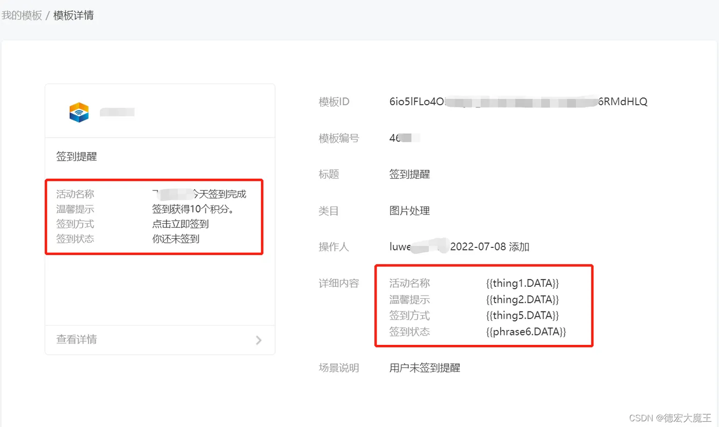719x427 pixels.
Task: Select the 用户未签到提醒 scenario description
Action: [x=425, y=368]
